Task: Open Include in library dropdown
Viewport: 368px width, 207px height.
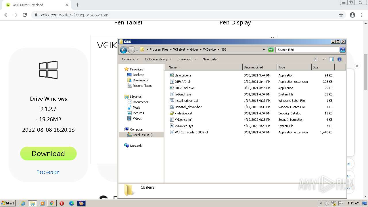Action: click(x=158, y=59)
